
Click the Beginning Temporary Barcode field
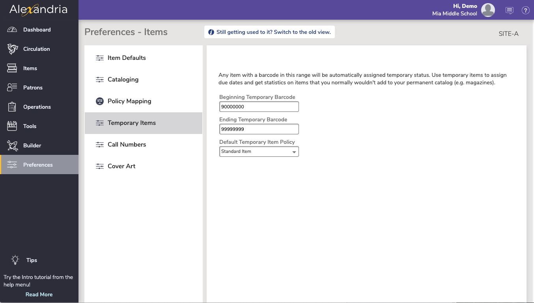coord(259,107)
